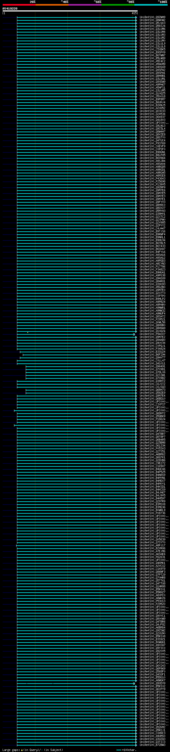Open hit UniRef100_Q6RH73
The height and width of the screenshot is (752, 170).
[152, 390]
